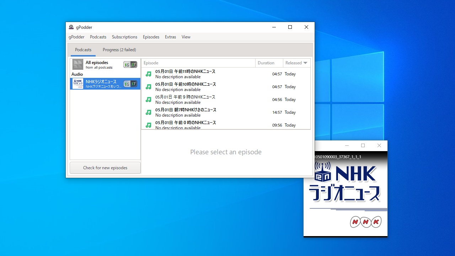Select episode 05月01日 午前11時のNHKニュース

coord(226,74)
